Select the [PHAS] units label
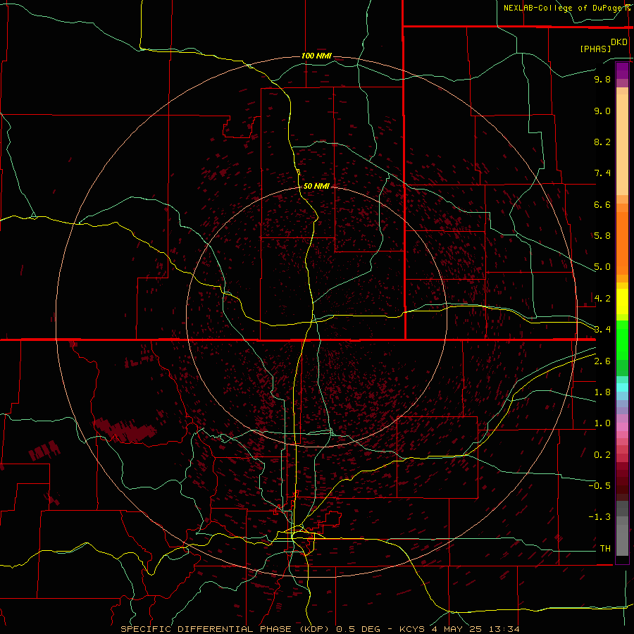Viewport: 634px width, 634px height. point(595,49)
